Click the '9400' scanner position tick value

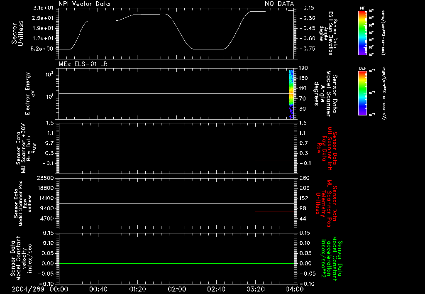pyautogui.click(x=47, y=208)
